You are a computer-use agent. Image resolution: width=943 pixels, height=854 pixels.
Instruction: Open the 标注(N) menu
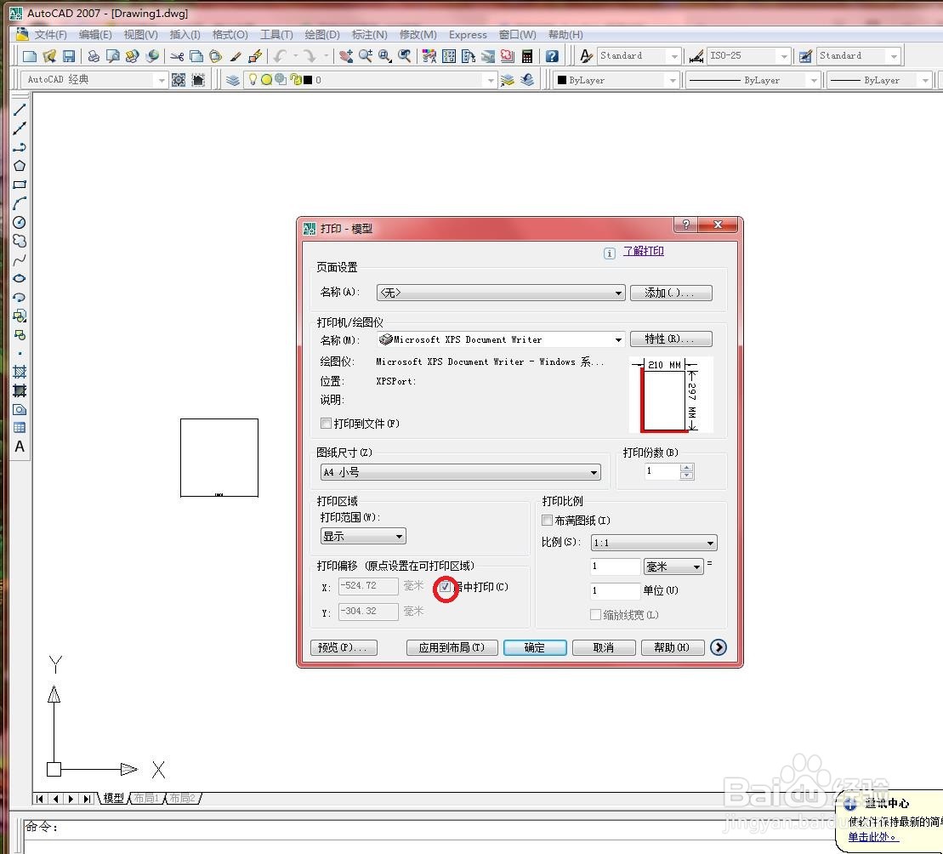pos(369,35)
